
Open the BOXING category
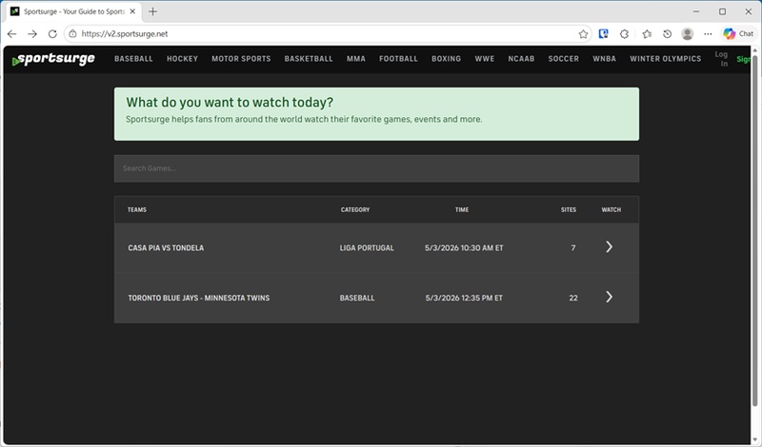[x=446, y=59]
